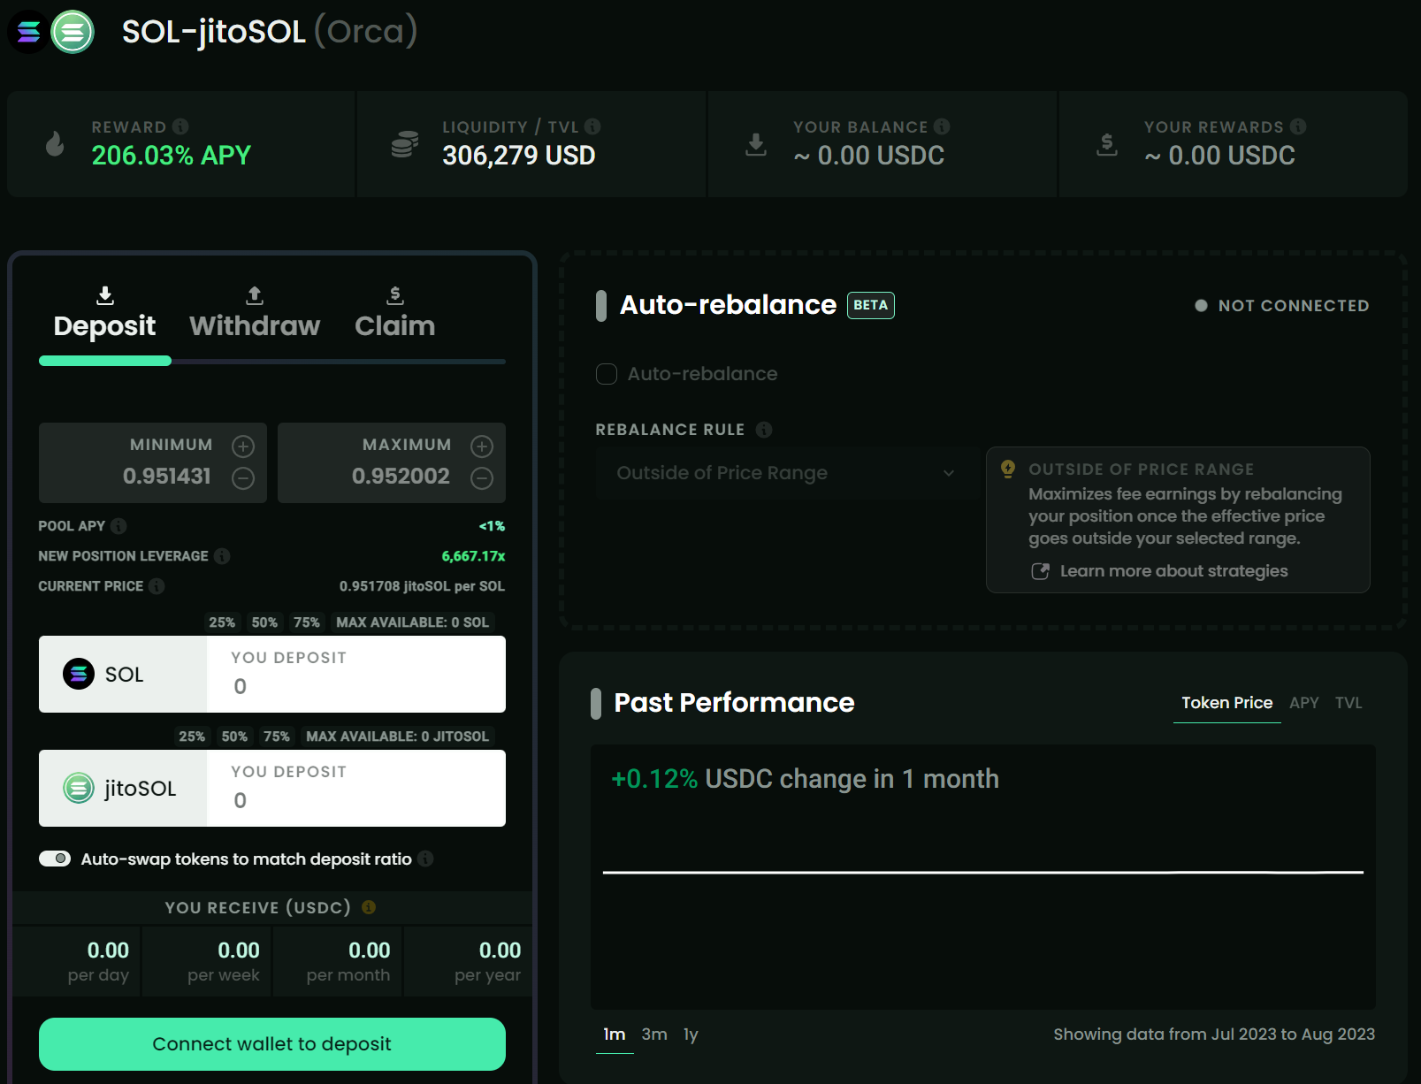1421x1084 pixels.
Task: Click the Minimum value 0.951431
Action: click(x=167, y=477)
